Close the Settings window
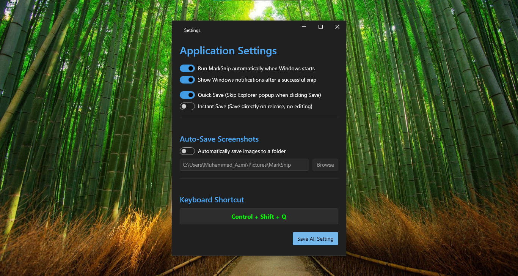 [x=337, y=27]
